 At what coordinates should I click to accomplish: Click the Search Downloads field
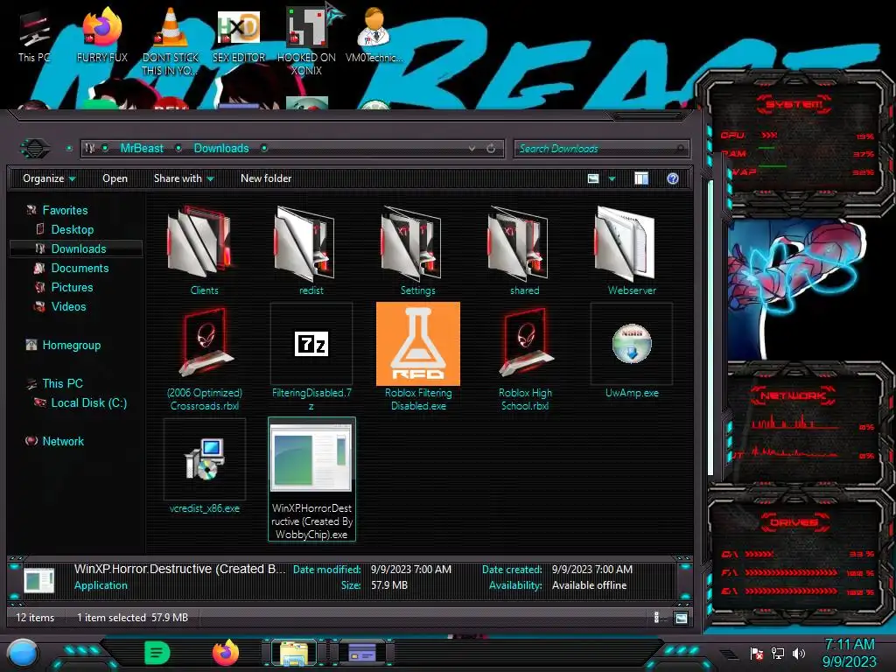pos(602,149)
